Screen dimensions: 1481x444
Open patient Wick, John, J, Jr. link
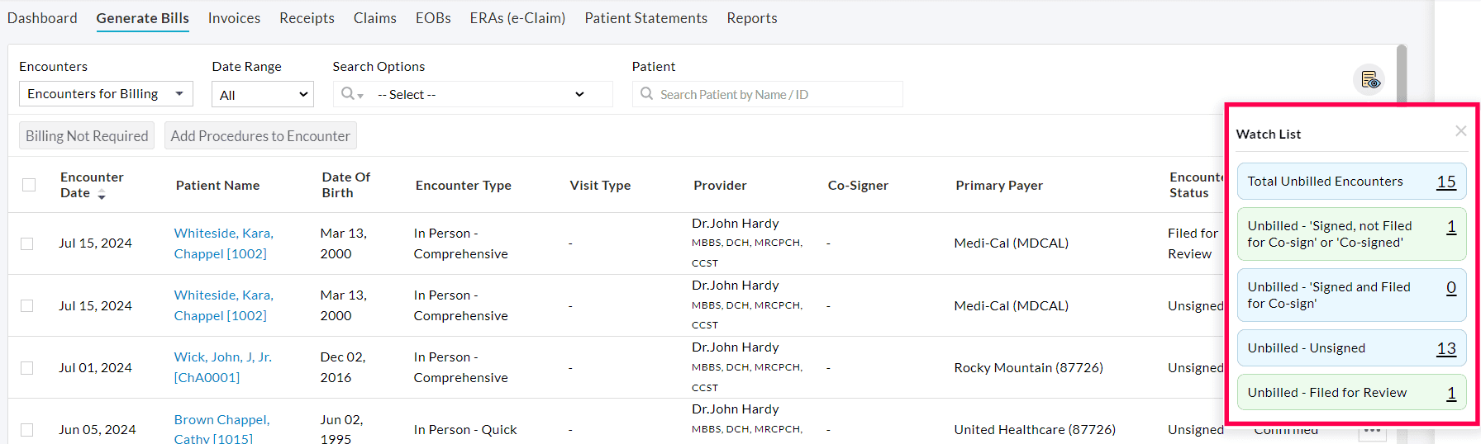(222, 357)
